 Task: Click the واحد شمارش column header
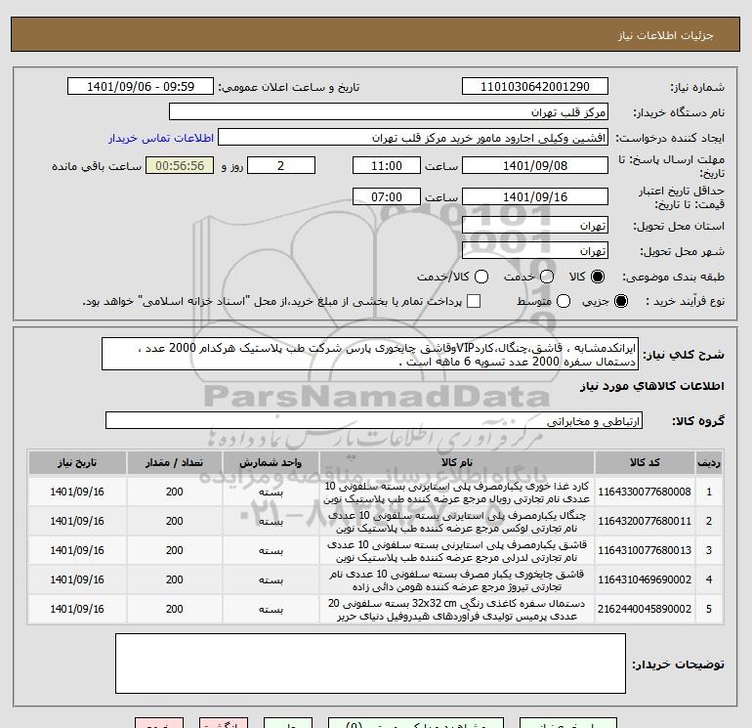click(271, 462)
